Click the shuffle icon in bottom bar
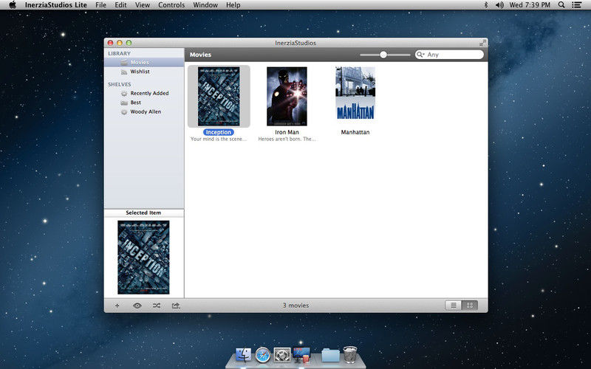591x369 pixels. [x=157, y=306]
